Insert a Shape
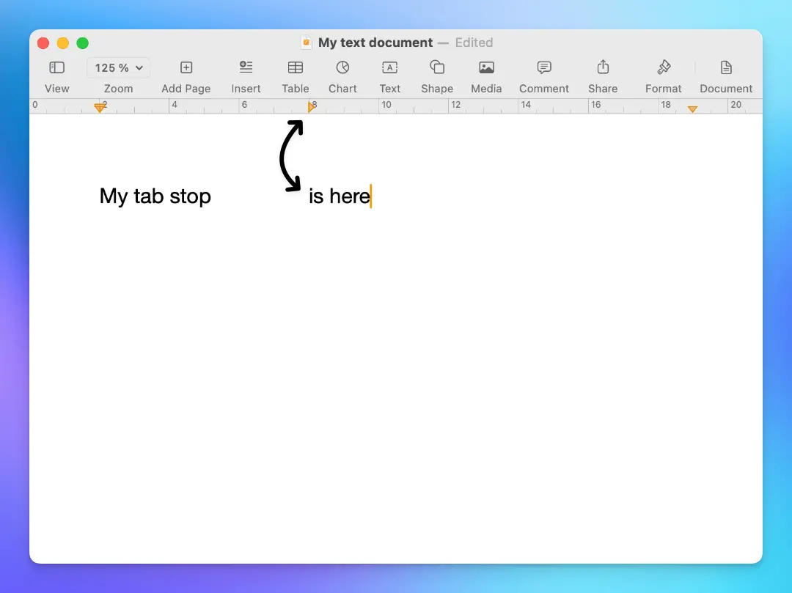This screenshot has width=792, height=593. 436,73
